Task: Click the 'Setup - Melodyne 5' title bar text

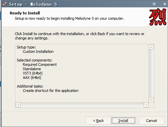Action: pos(33,4)
